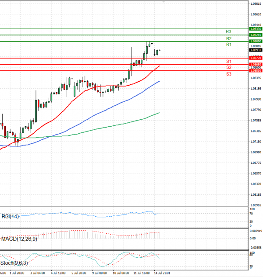This screenshot has height=277, width=263.
Task: Click the R1 resistance label
Action: 229,45
